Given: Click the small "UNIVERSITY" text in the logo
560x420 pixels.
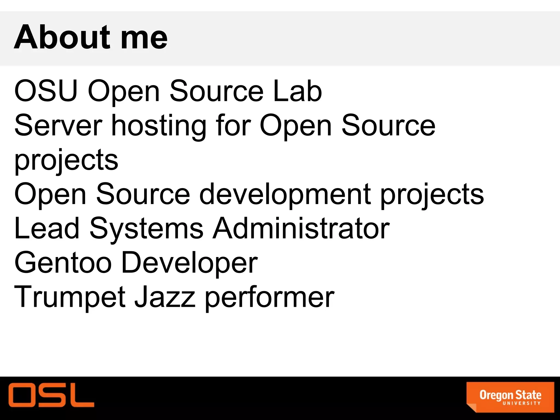Looking at the screenshot, I should (521, 403).
